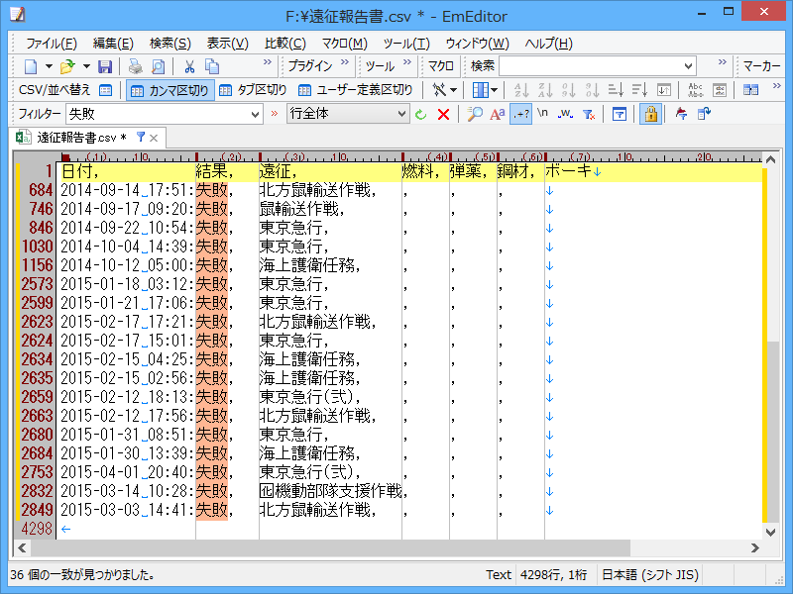Save the file with the Save icon
Viewport: 793px width, 594px height.
click(106, 66)
